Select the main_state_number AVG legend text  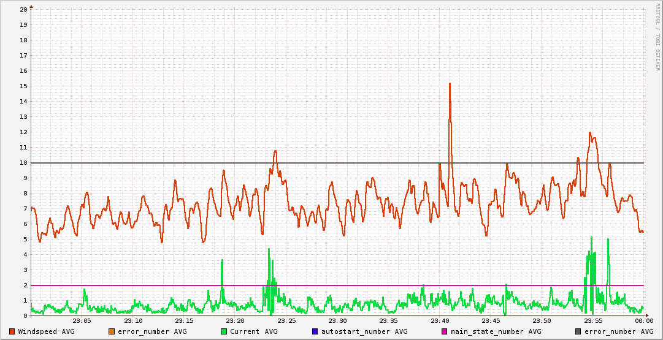[496, 331]
